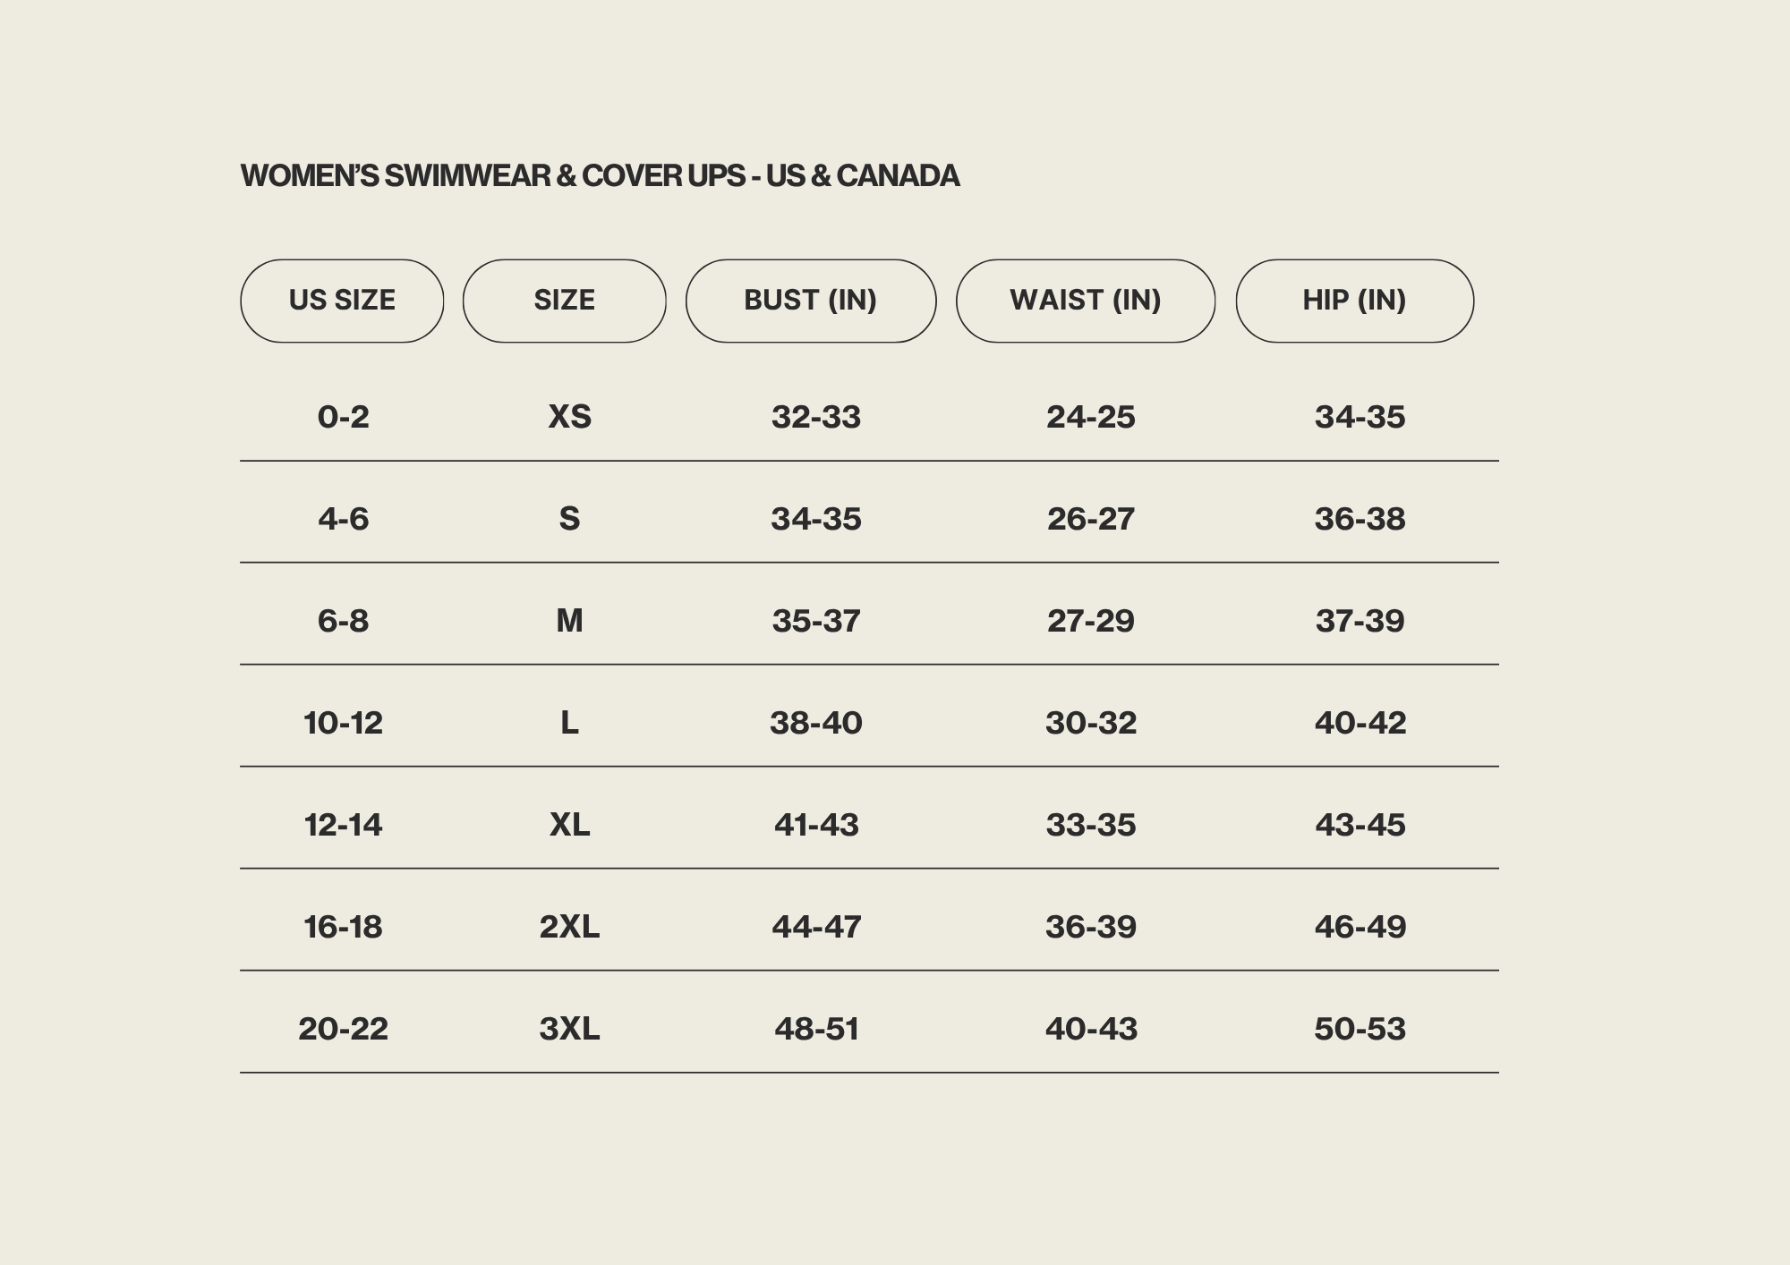
Task: Select the 20-22 US size cell
Action: click(x=343, y=1029)
